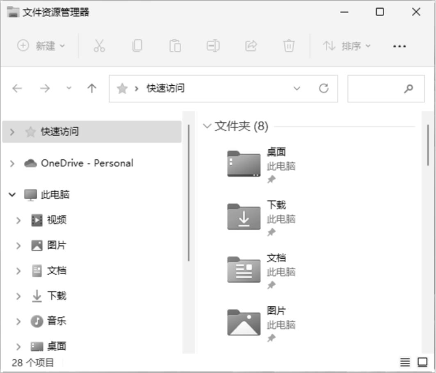
Task: Select the 下载 folder in main pane
Action: pyautogui.click(x=244, y=217)
